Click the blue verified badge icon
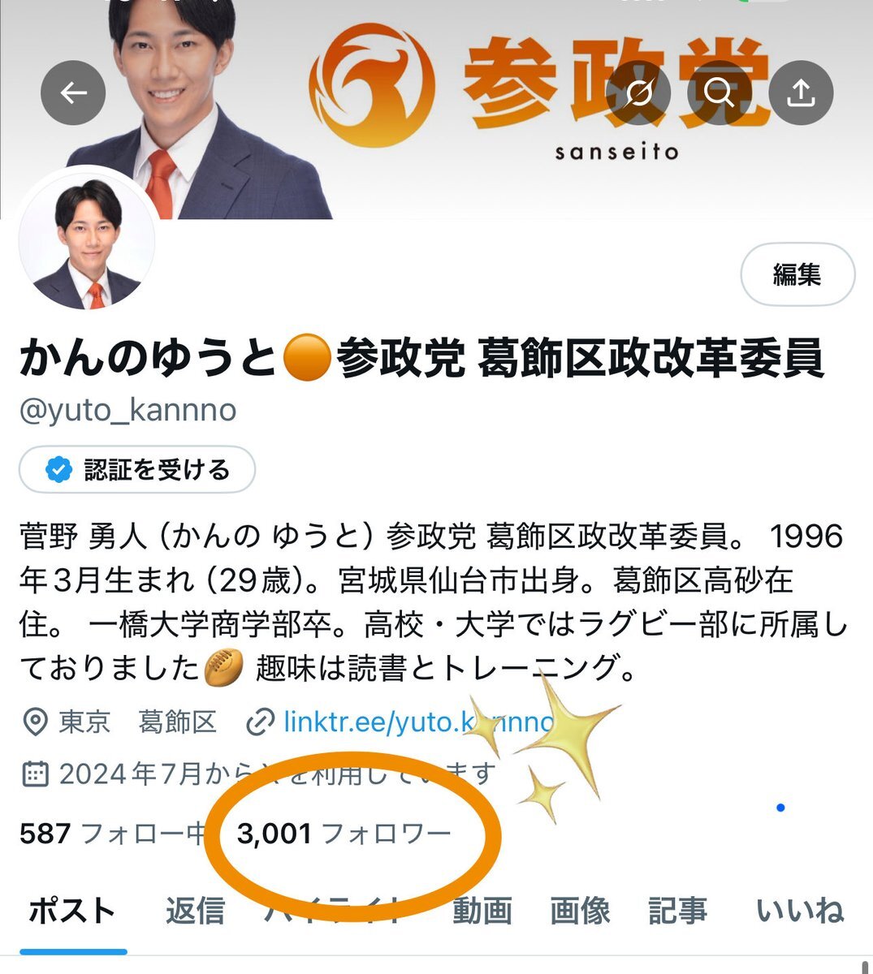This screenshot has height=974, width=873. click(x=58, y=469)
